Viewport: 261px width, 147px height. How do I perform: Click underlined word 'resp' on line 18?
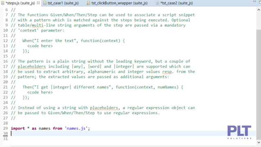click(x=167, y=71)
